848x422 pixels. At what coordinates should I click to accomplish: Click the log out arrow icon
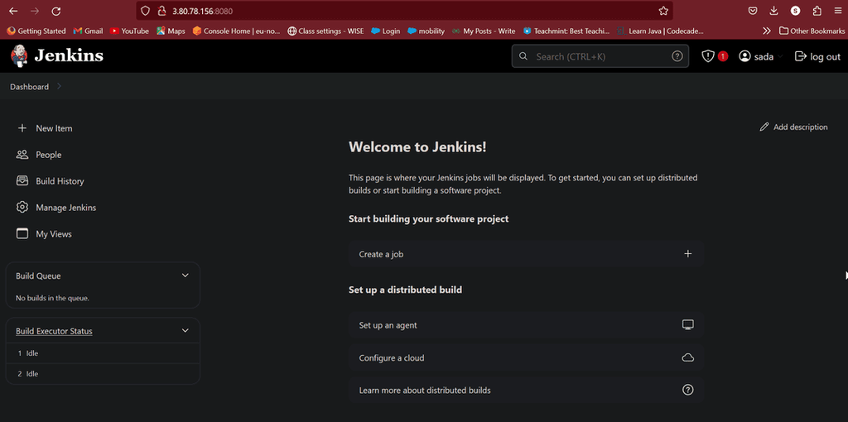(x=801, y=56)
